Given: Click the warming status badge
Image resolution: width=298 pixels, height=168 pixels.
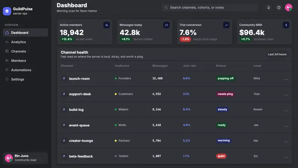Looking at the screenshot, I should [x=224, y=140].
